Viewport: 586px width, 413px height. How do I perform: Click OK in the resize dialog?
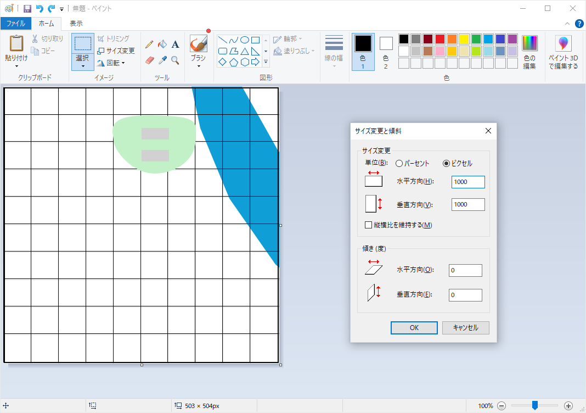pos(414,328)
